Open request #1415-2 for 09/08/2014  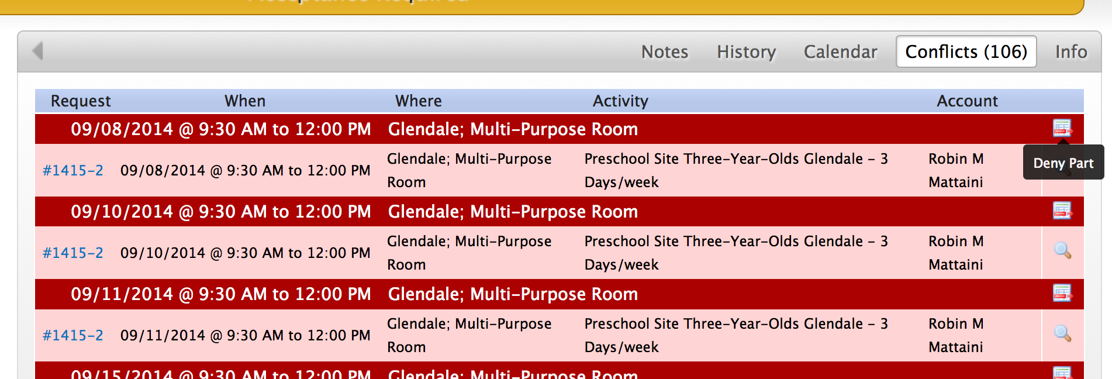click(x=73, y=170)
